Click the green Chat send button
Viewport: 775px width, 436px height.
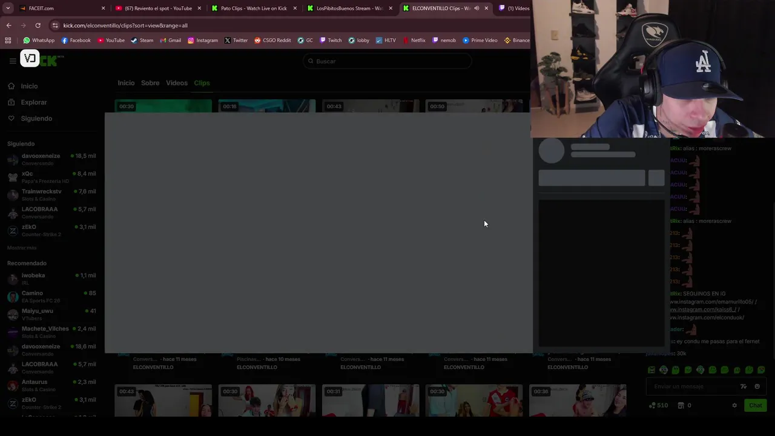(x=755, y=405)
